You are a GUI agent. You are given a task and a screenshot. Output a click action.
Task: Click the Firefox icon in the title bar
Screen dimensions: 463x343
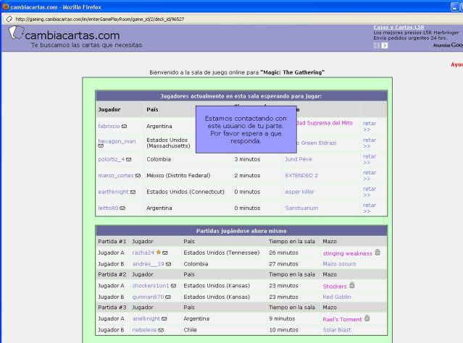click(x=6, y=7)
